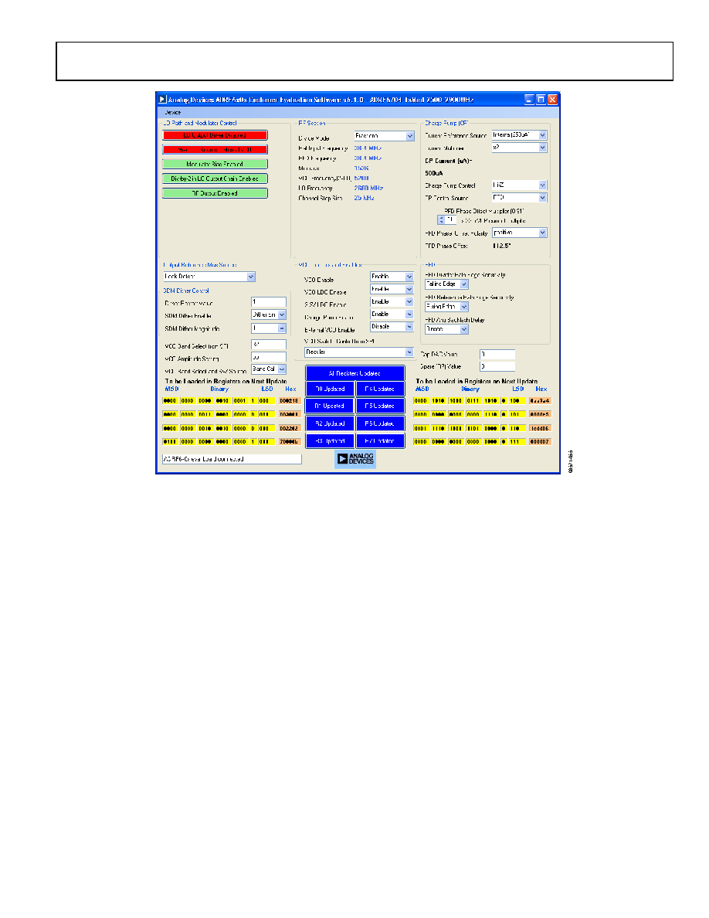Open the CP Control Source dropdown
Image resolution: width=709 pixels, height=918 pixels.
(520, 198)
